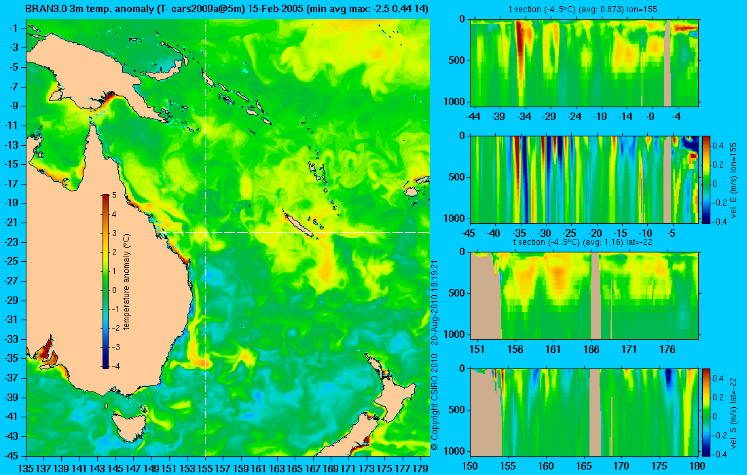Select the eastward velocity section plot for lon=155

tap(585, 179)
